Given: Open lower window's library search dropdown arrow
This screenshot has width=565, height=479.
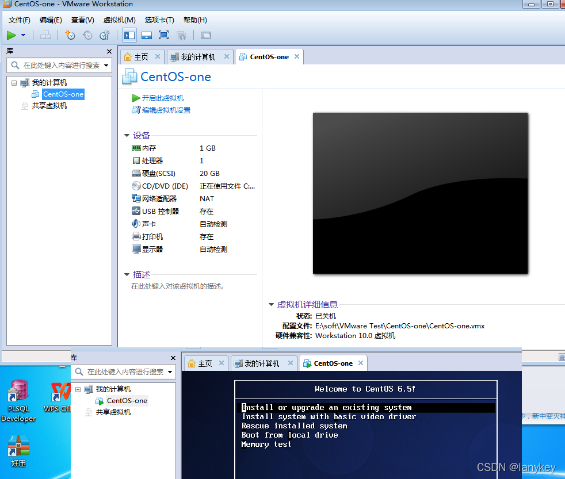Looking at the screenshot, I should pyautogui.click(x=170, y=372).
